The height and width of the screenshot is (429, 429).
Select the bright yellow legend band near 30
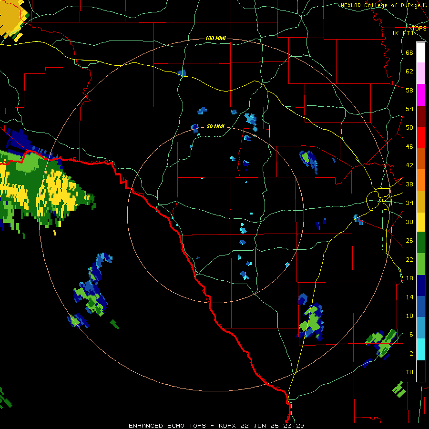421,222
